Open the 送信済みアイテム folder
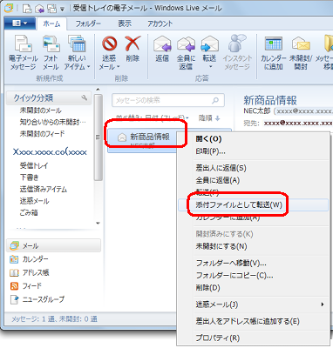The height and width of the screenshot is (348, 333). (x=44, y=189)
